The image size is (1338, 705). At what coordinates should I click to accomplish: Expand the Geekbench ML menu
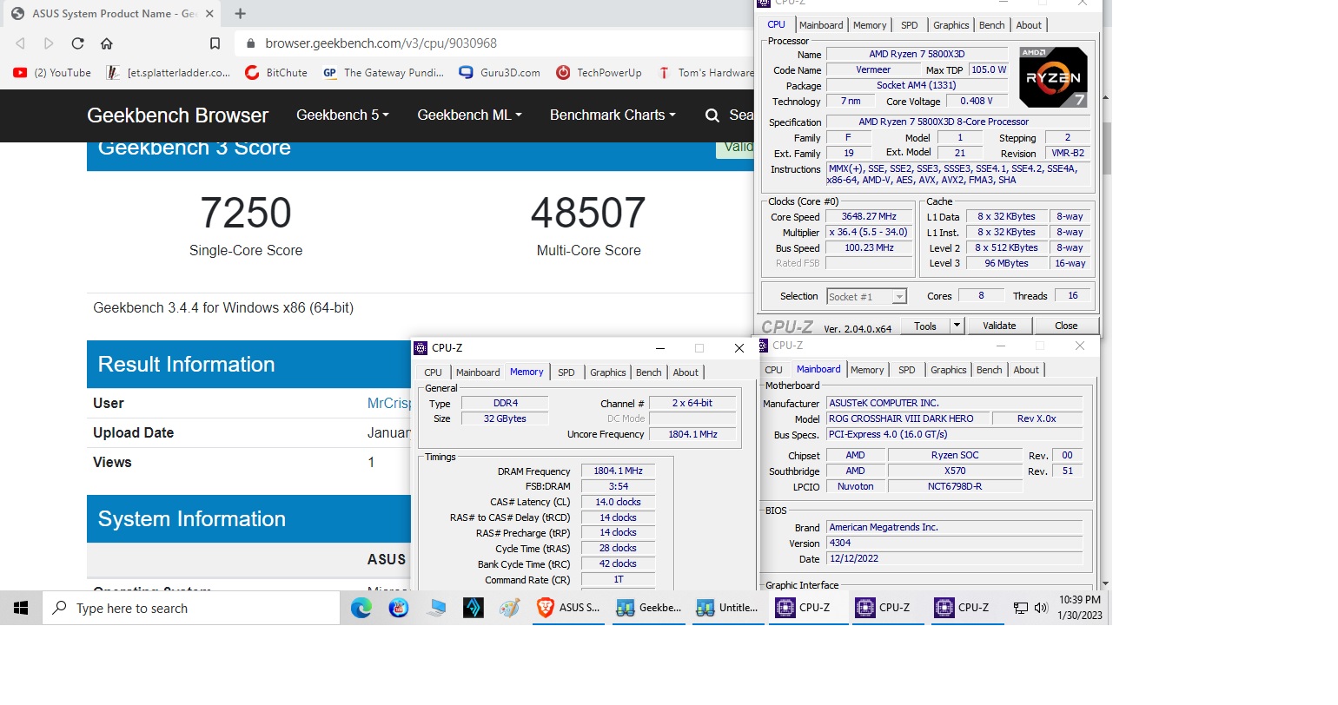click(x=469, y=115)
